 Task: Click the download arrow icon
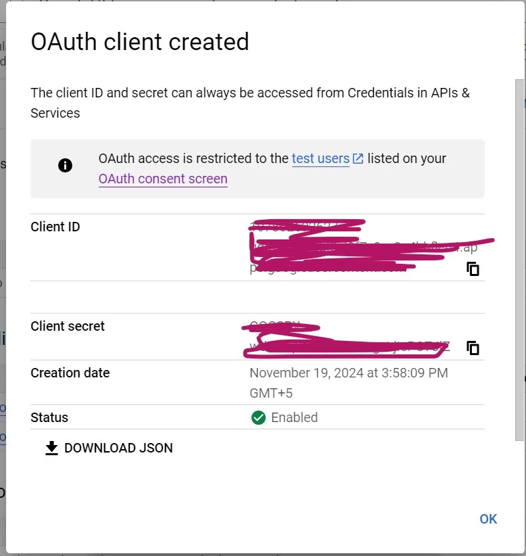[52, 448]
